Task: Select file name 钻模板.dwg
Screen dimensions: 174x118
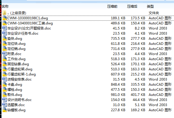Action: [x=16, y=110]
